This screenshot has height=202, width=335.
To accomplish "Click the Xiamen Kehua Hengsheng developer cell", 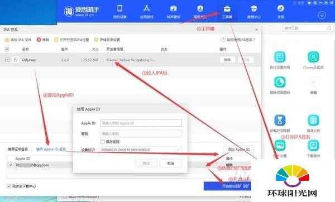I will [131, 60].
